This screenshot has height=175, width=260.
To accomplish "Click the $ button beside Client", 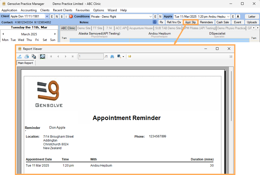I will 62,16.
